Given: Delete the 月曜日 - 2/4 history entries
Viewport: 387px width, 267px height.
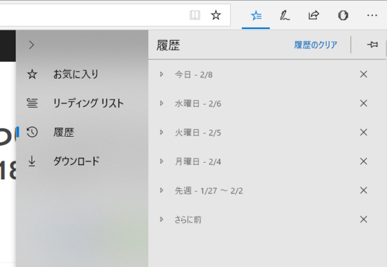Looking at the screenshot, I should point(364,161).
